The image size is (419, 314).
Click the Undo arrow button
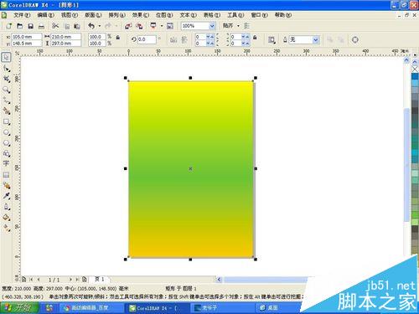[x=91, y=26]
